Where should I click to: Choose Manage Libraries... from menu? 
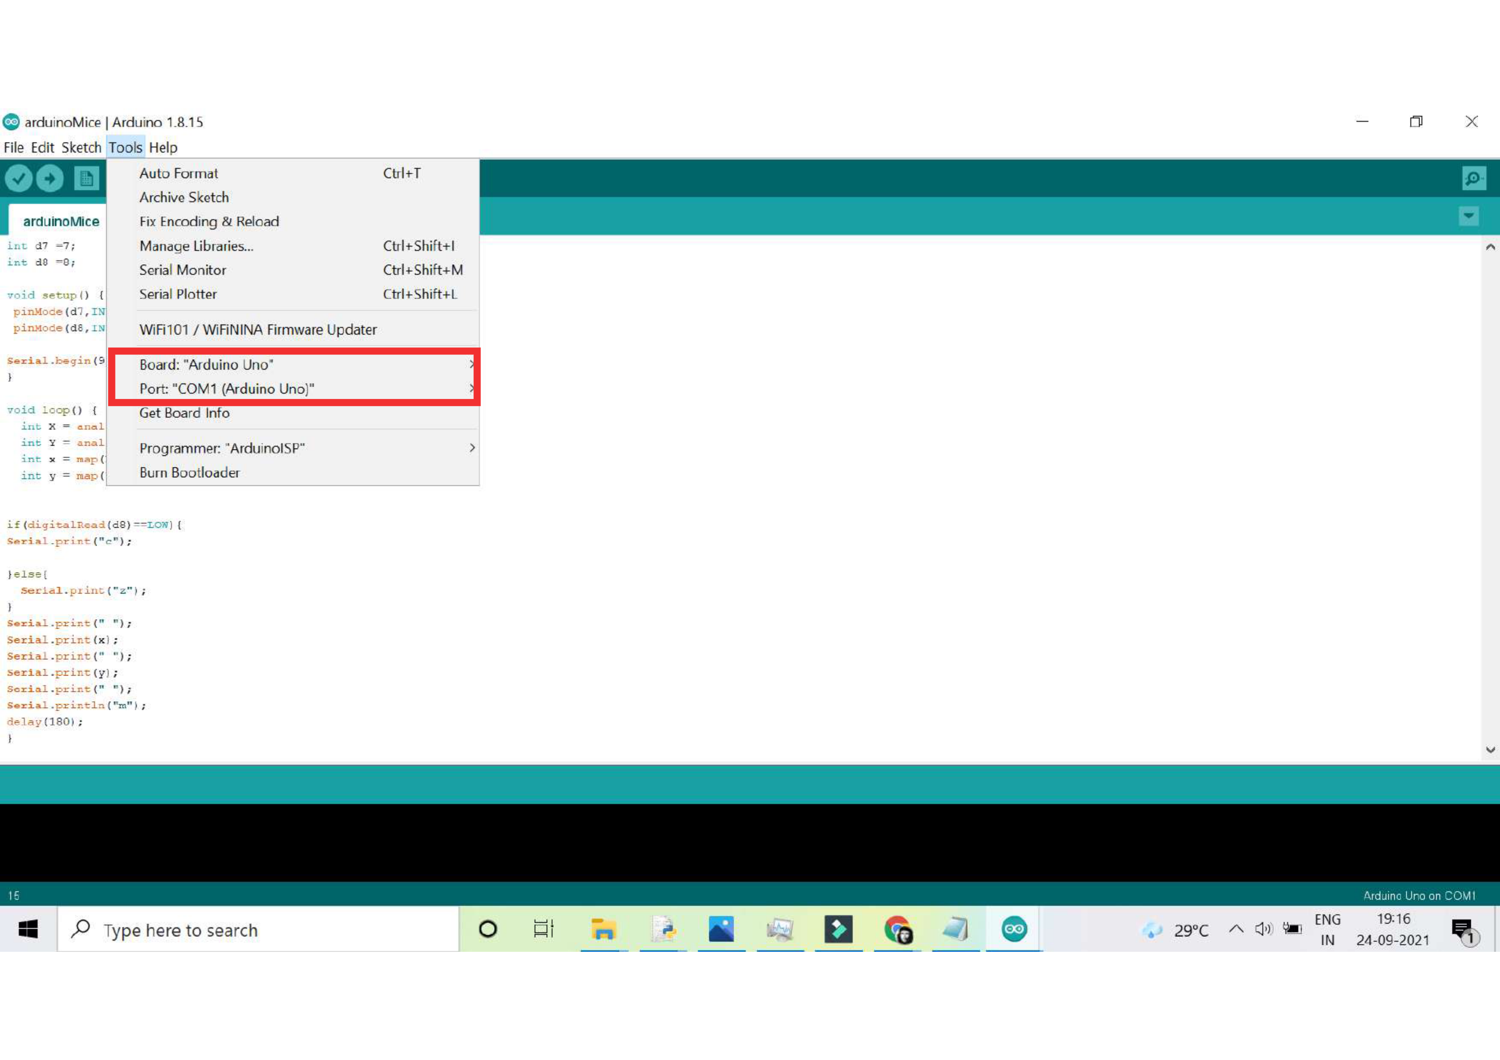click(x=196, y=246)
